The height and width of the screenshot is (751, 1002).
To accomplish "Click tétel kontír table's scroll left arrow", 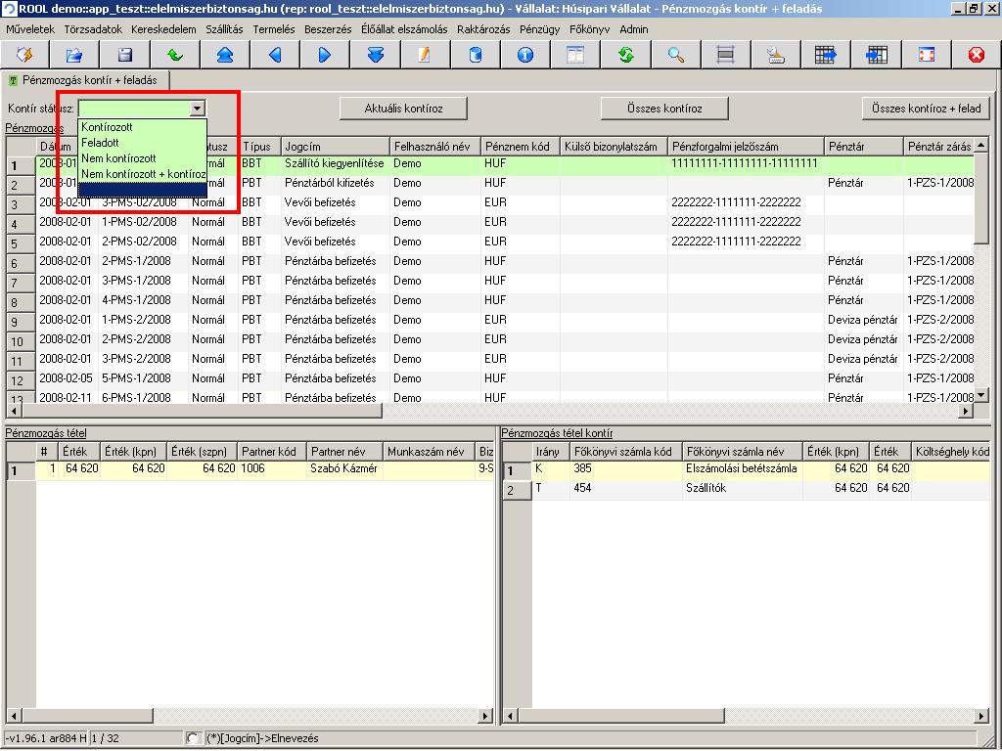I will (510, 716).
